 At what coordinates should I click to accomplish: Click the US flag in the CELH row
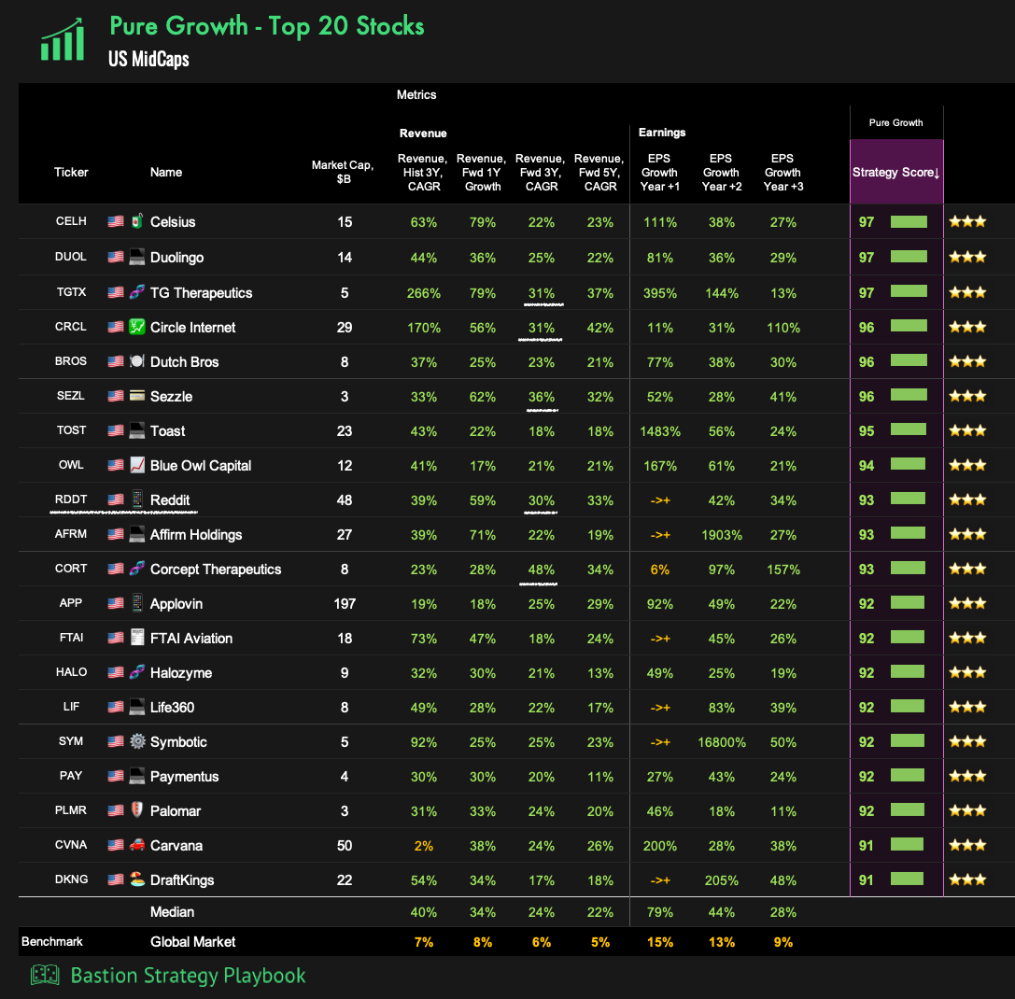(115, 221)
